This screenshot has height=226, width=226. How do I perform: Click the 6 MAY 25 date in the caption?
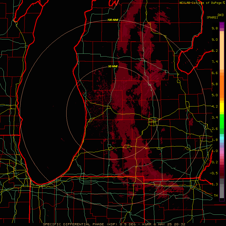tap(163, 224)
